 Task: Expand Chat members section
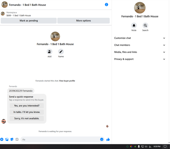(x=140, y=45)
